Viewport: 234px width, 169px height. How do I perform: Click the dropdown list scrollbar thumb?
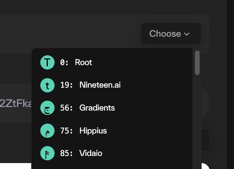pos(197,63)
